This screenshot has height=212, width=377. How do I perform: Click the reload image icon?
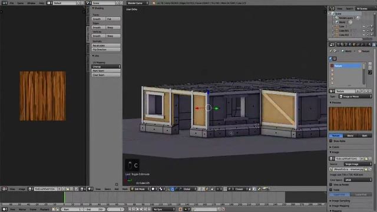click(x=370, y=169)
